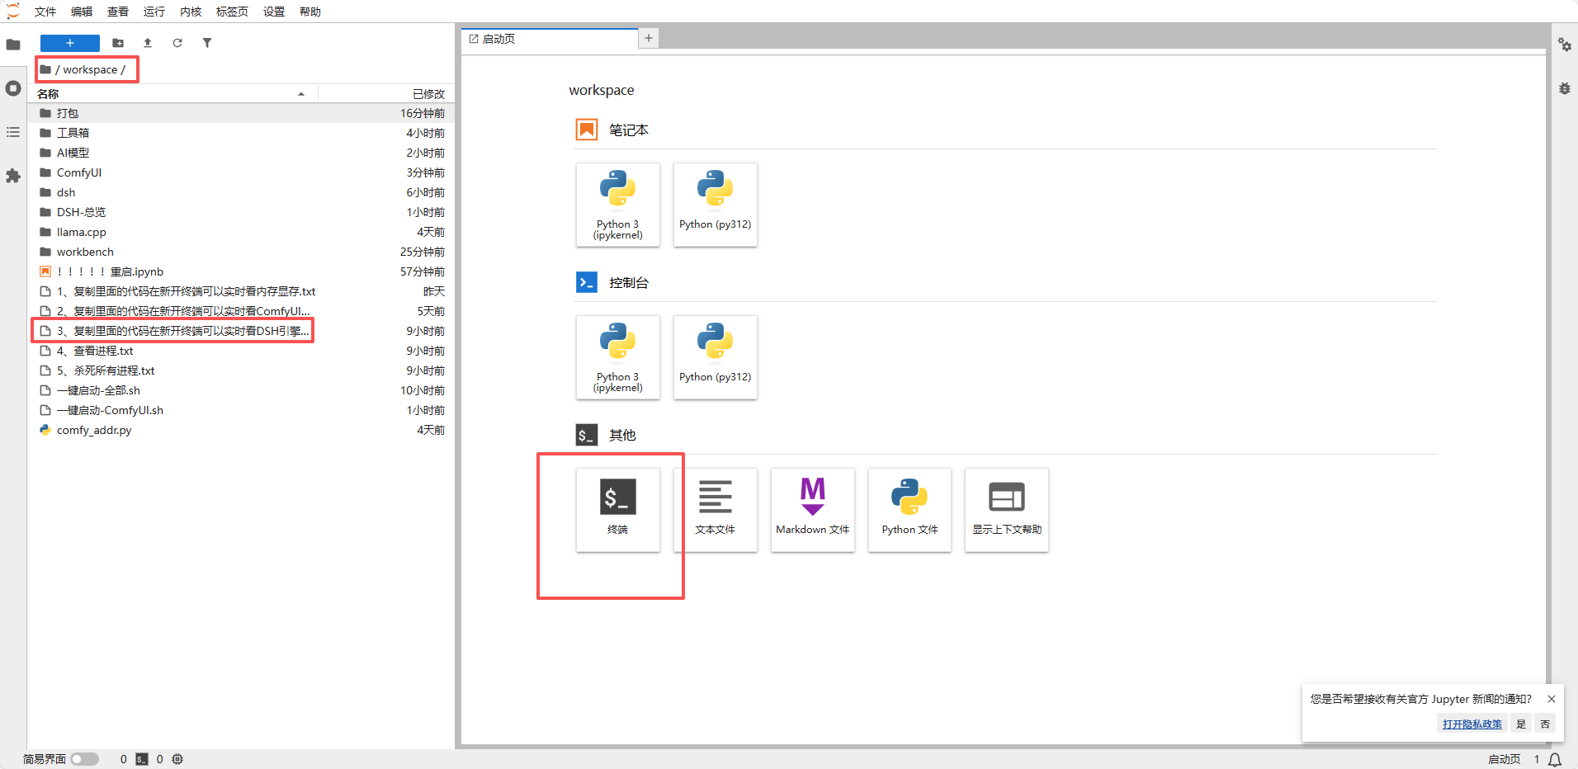This screenshot has width=1578, height=769.
Task: Launch a terminal from the 其他 section
Action: tap(618, 510)
